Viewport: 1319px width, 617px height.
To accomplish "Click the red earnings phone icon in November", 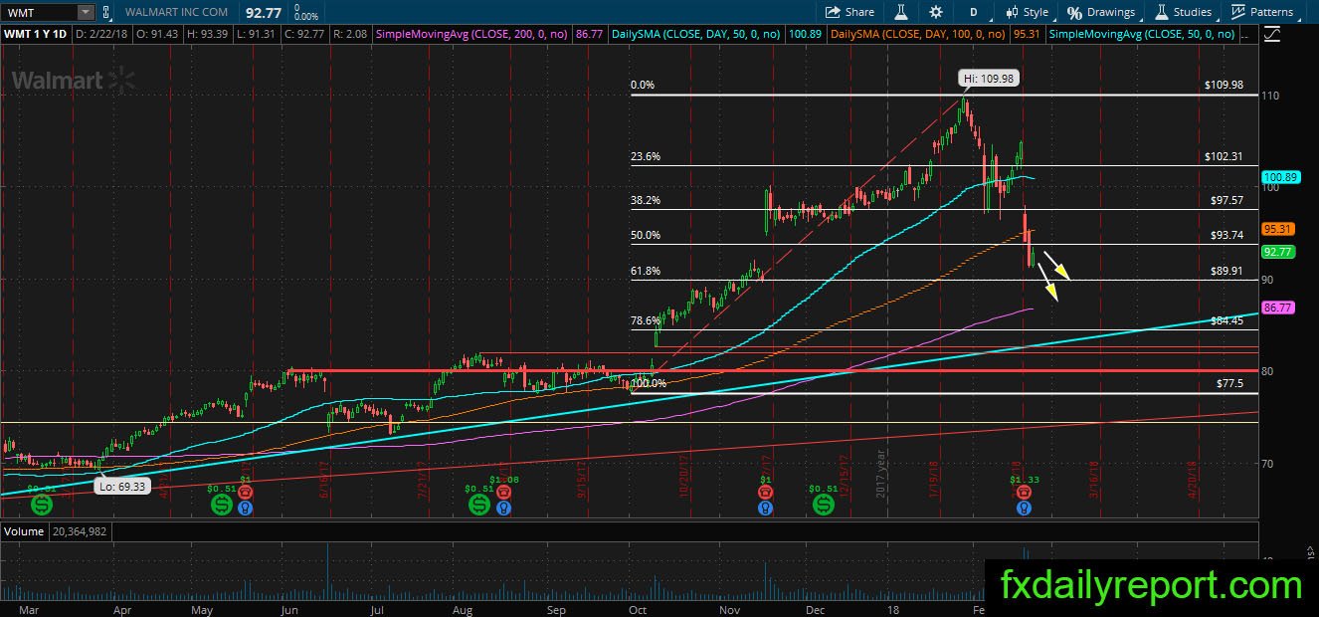I will coord(765,492).
